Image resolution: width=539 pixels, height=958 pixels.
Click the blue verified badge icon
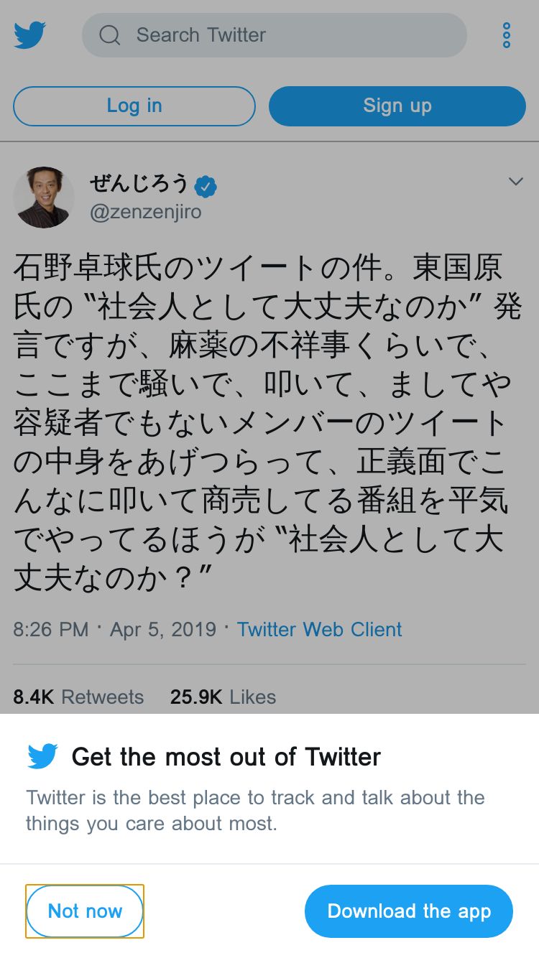click(x=206, y=187)
